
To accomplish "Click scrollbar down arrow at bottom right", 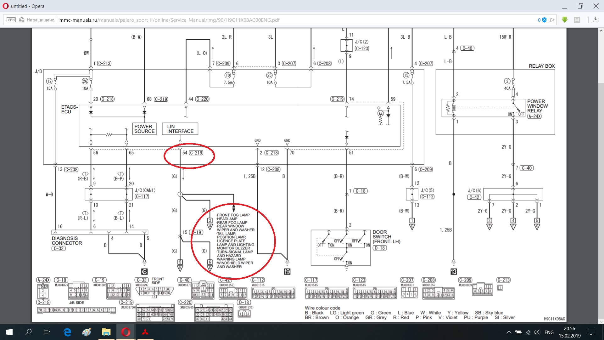I will pos(601,321).
